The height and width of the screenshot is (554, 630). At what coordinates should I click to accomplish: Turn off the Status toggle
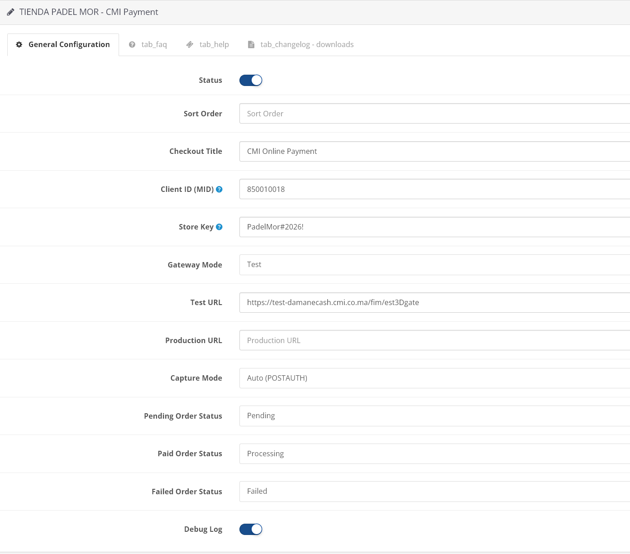click(x=251, y=80)
